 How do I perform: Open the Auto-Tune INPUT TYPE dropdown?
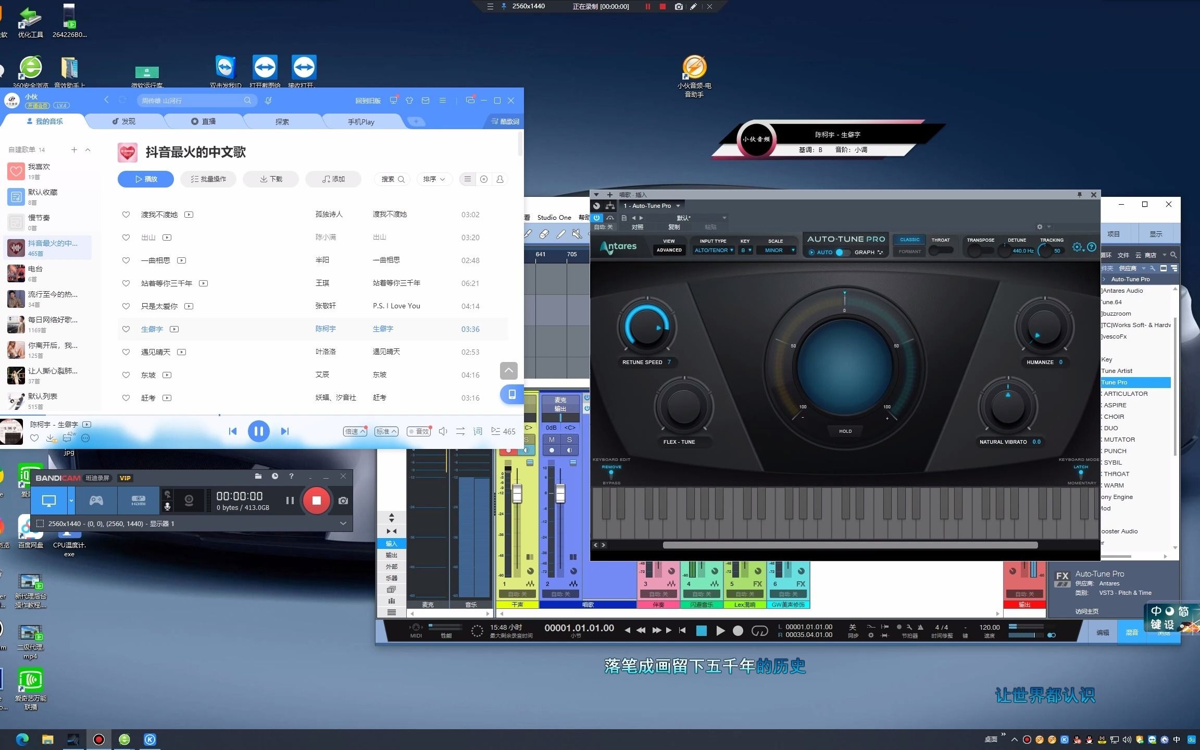[x=714, y=251]
